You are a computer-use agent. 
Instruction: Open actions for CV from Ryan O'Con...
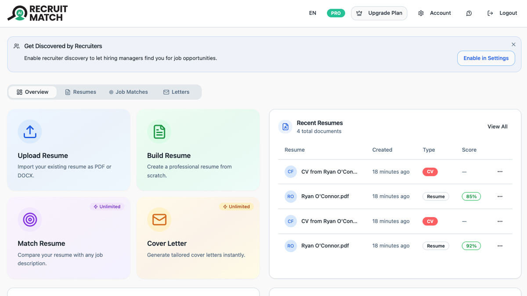point(500,171)
